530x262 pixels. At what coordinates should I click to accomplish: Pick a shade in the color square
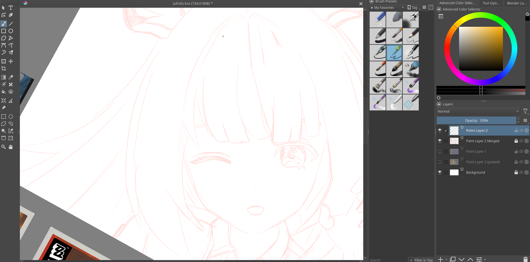[481, 49]
